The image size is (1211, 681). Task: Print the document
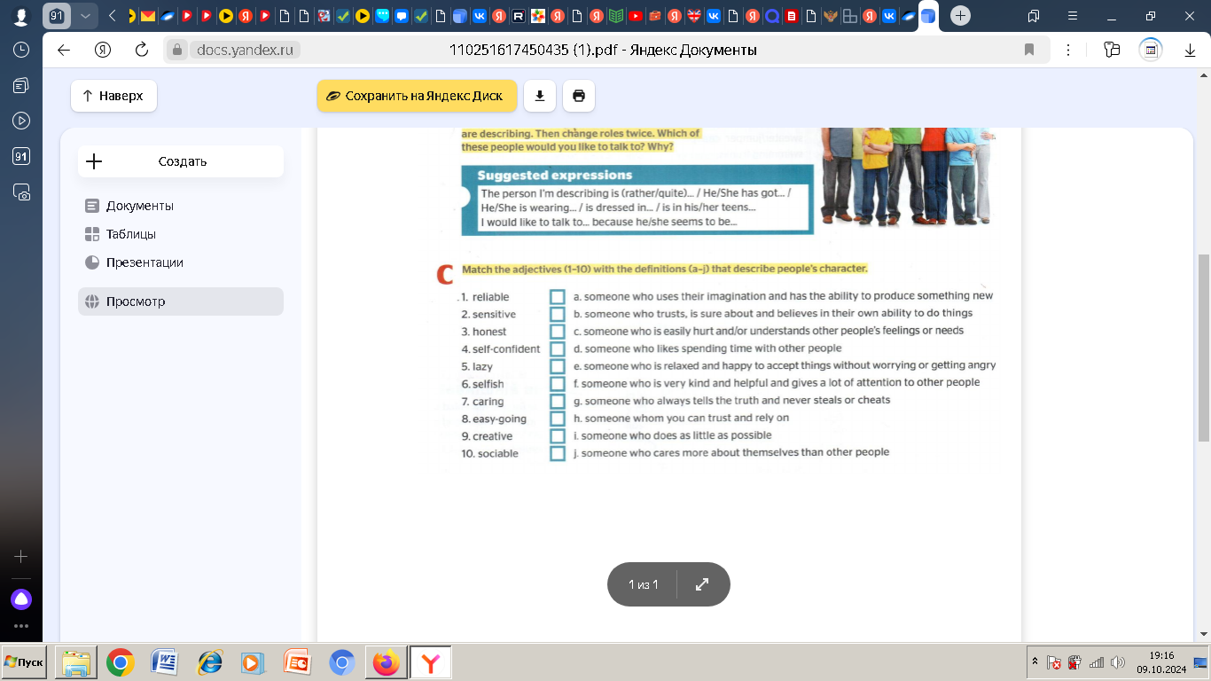tap(579, 96)
